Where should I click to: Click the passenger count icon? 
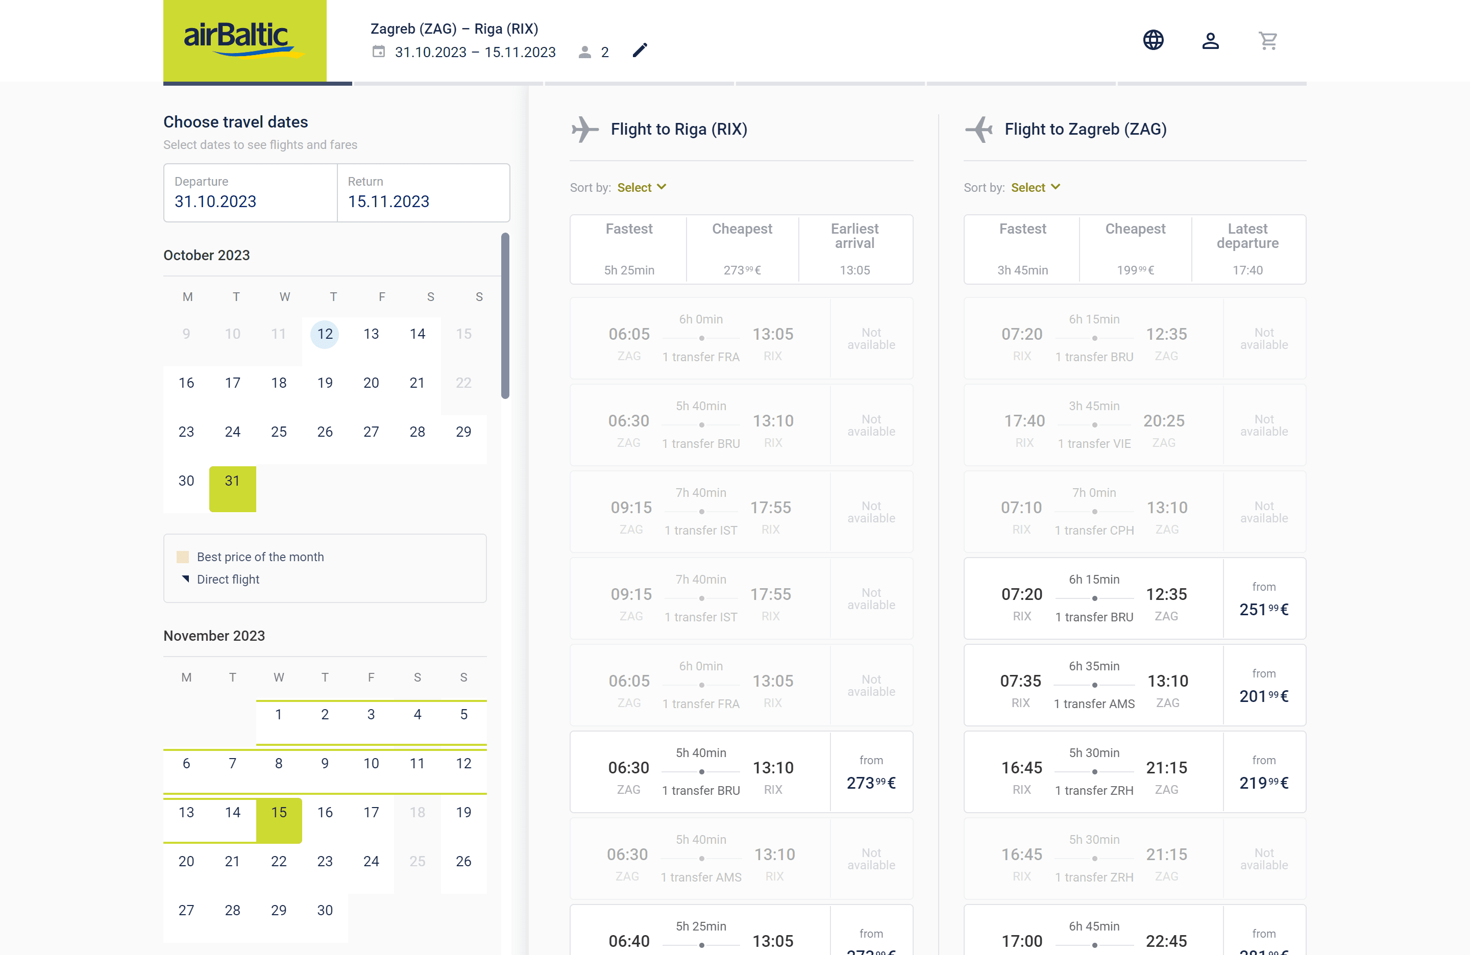pyautogui.click(x=584, y=52)
